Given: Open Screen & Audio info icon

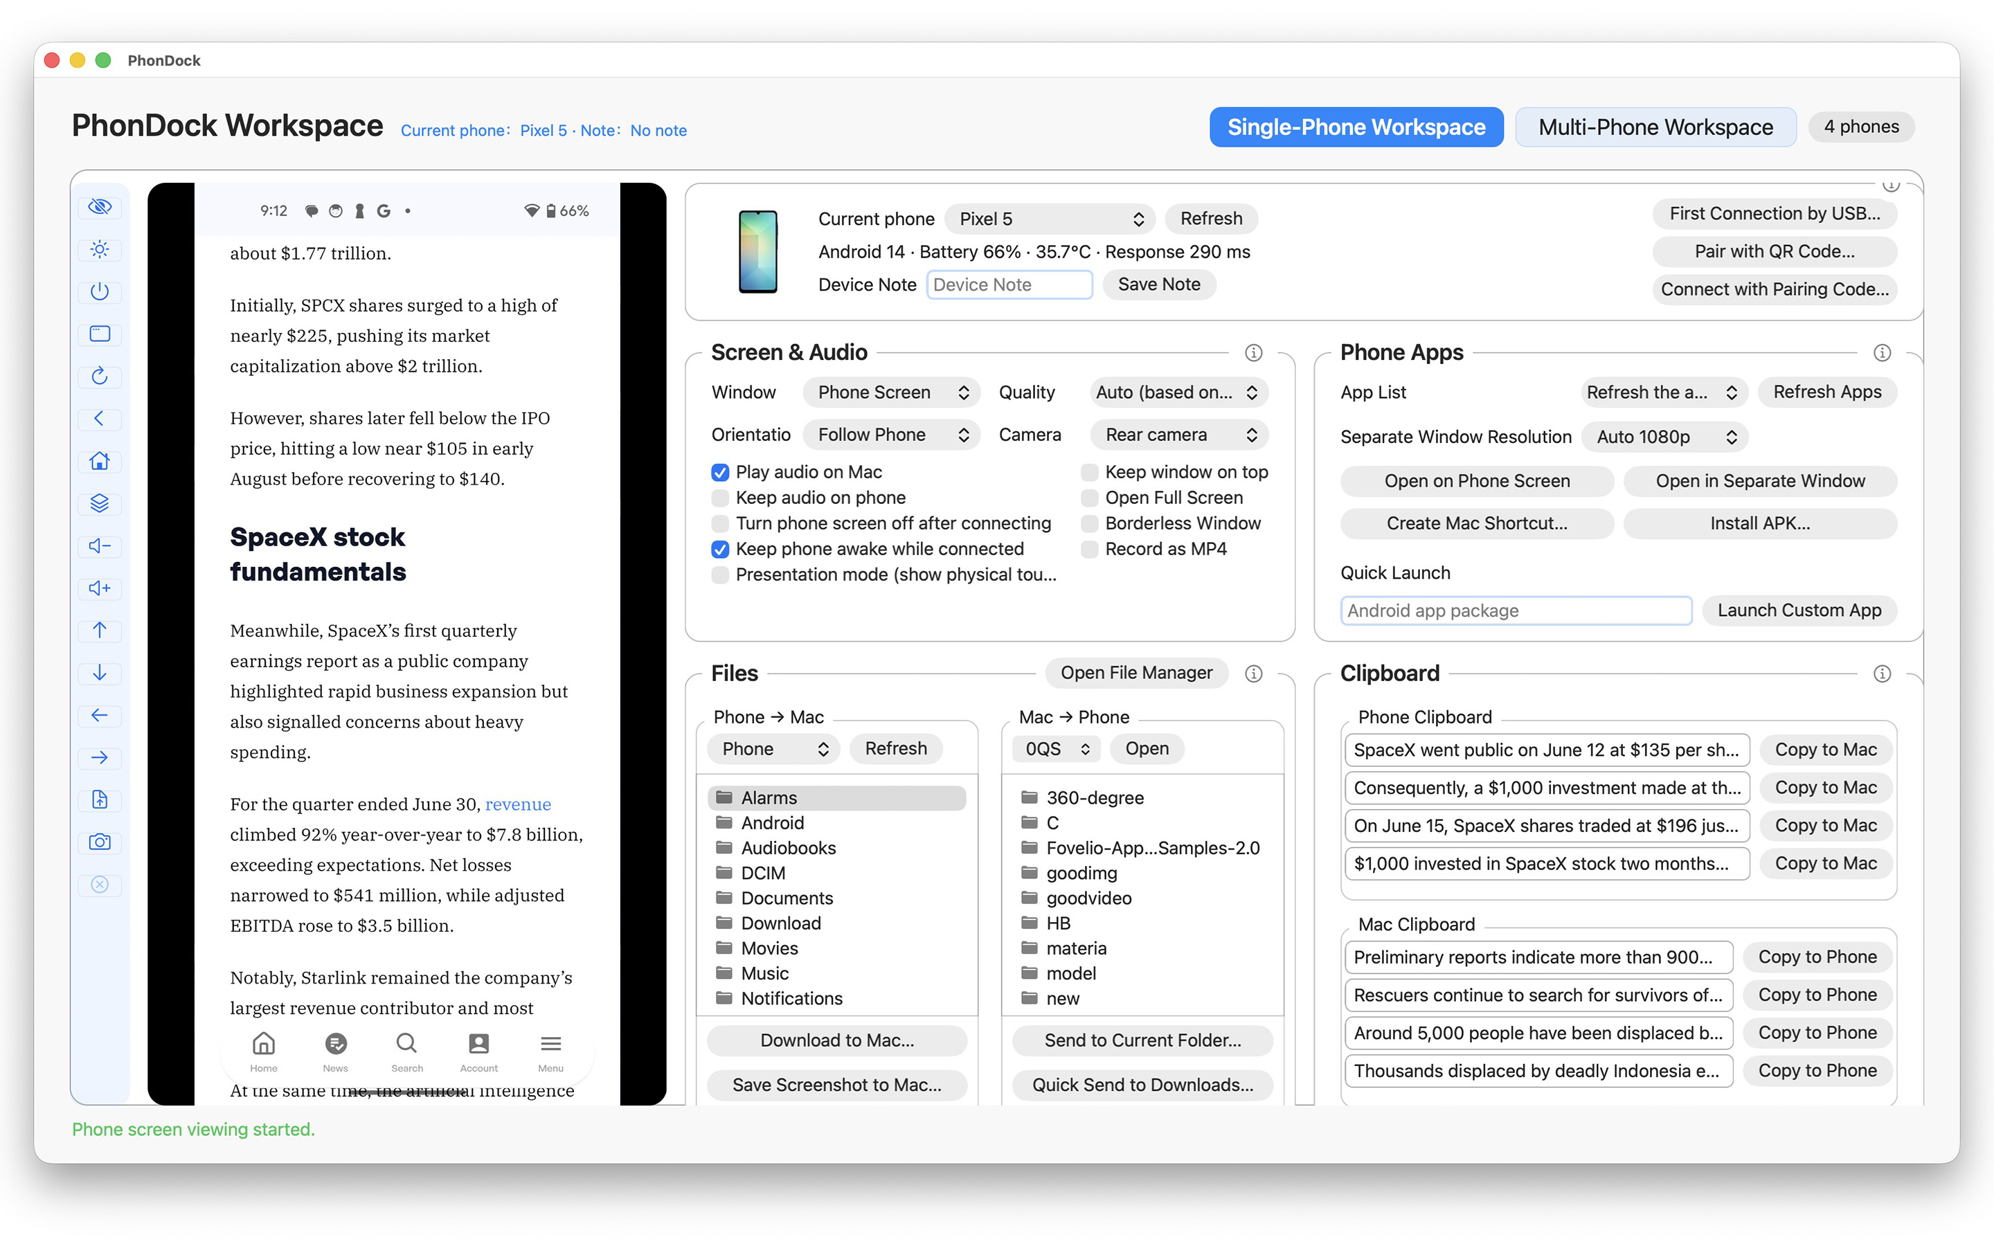Looking at the screenshot, I should 1253,353.
